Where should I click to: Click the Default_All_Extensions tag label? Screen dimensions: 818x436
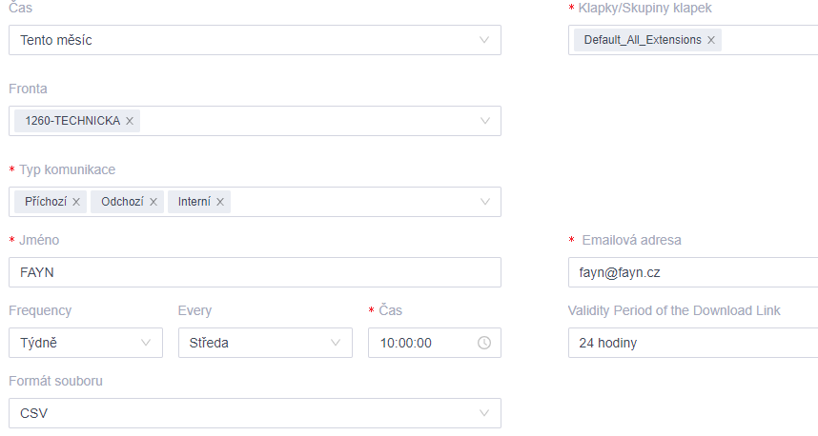[x=643, y=40]
